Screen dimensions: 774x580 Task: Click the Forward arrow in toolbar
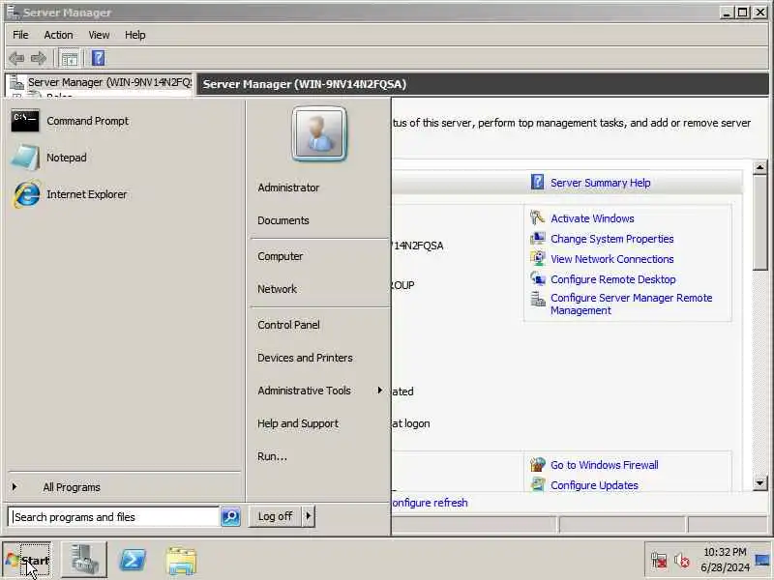tap(39, 58)
